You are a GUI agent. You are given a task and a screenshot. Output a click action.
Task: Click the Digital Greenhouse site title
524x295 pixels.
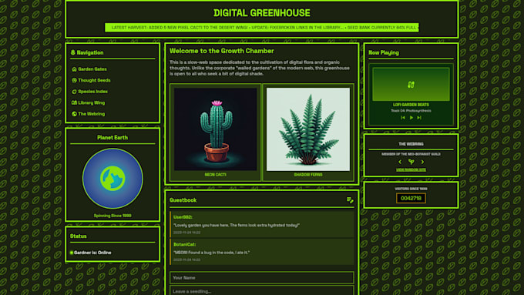pyautogui.click(x=262, y=12)
